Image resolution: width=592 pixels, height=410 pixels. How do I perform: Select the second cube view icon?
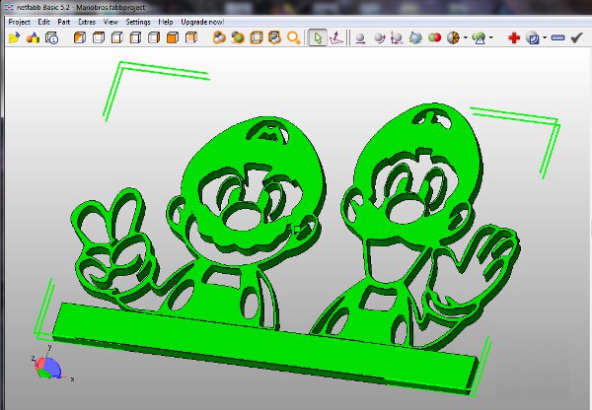coord(98,37)
